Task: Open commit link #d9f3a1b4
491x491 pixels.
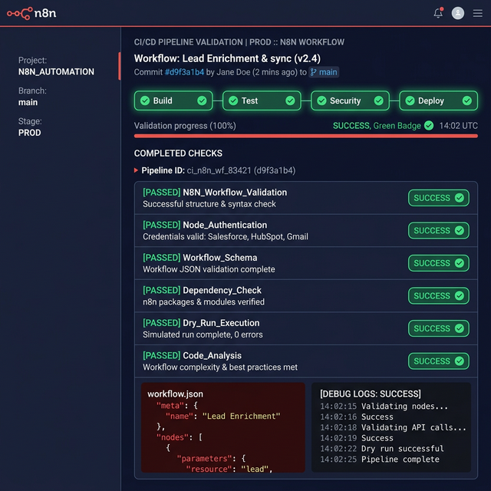Action: click(x=184, y=72)
